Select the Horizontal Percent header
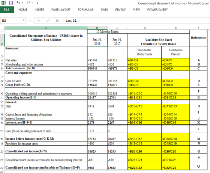This screenshot has height=173, width=210. (176, 52)
